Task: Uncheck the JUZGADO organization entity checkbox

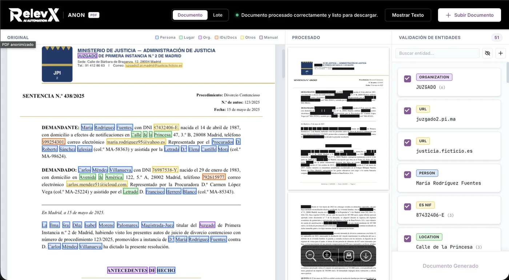Action: tap(408, 79)
